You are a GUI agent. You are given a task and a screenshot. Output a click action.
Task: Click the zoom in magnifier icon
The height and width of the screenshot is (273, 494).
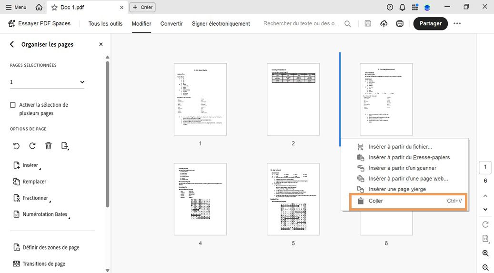point(485,253)
